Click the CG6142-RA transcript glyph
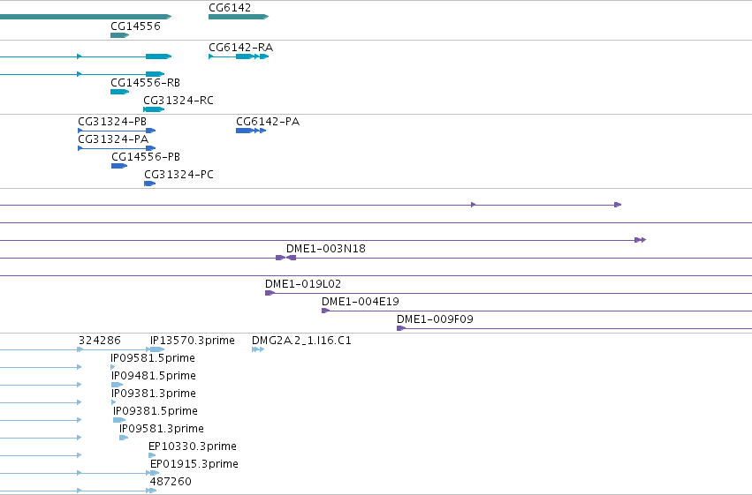 point(239,56)
